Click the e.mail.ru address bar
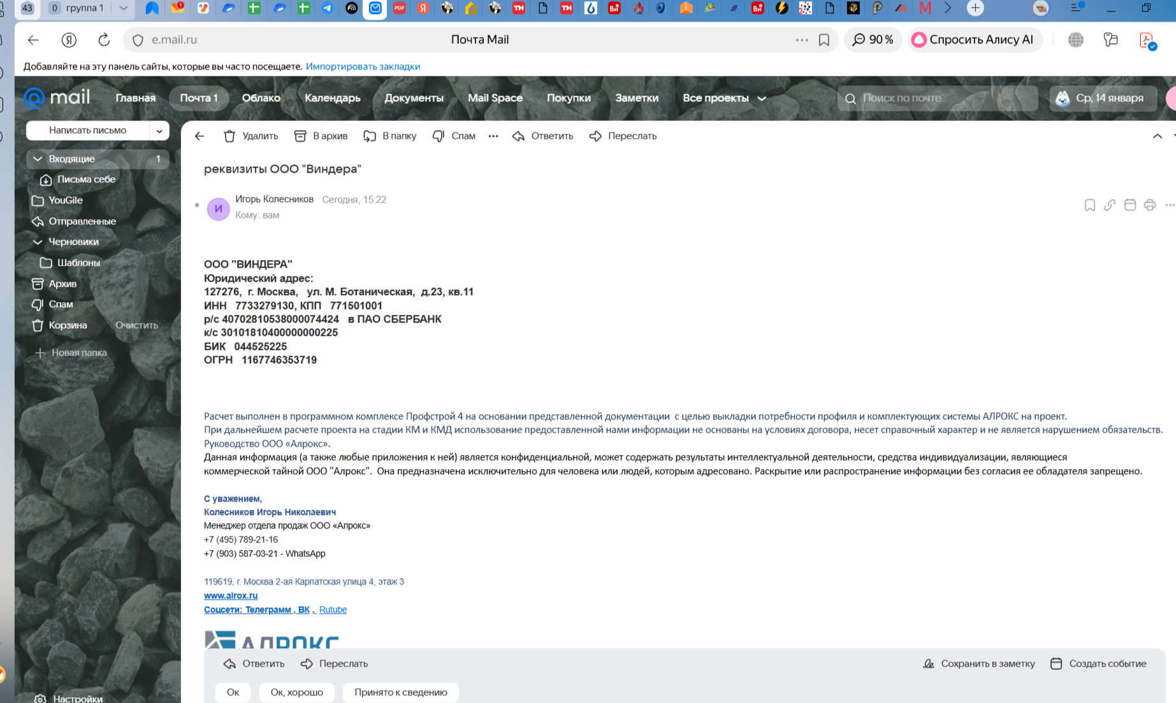Viewport: 1176px width, 703px height. 481,40
